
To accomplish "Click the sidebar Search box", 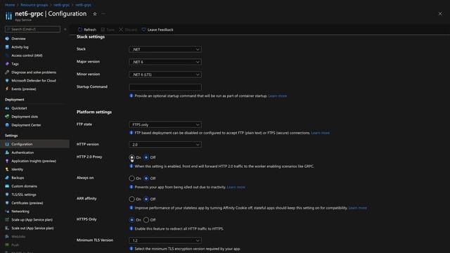I will 32,30.
